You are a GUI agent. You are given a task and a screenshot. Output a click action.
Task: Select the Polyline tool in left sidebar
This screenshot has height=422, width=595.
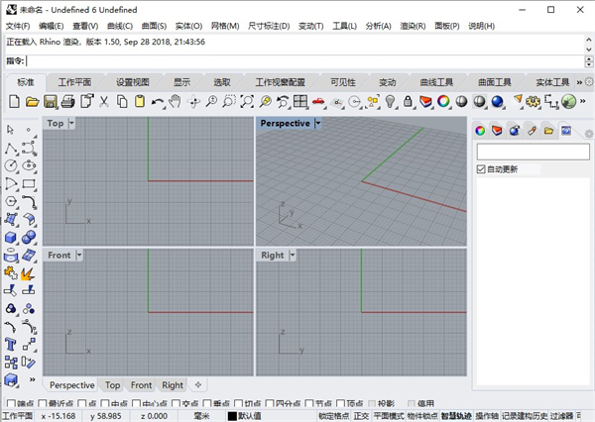(x=11, y=149)
